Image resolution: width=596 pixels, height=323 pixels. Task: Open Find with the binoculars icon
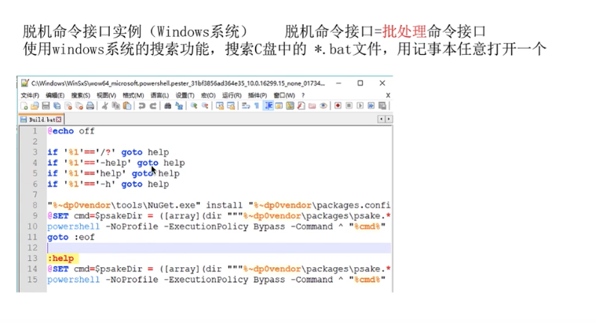point(167,106)
